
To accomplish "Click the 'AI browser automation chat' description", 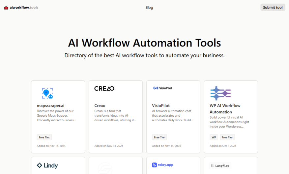I will [x=173, y=116].
